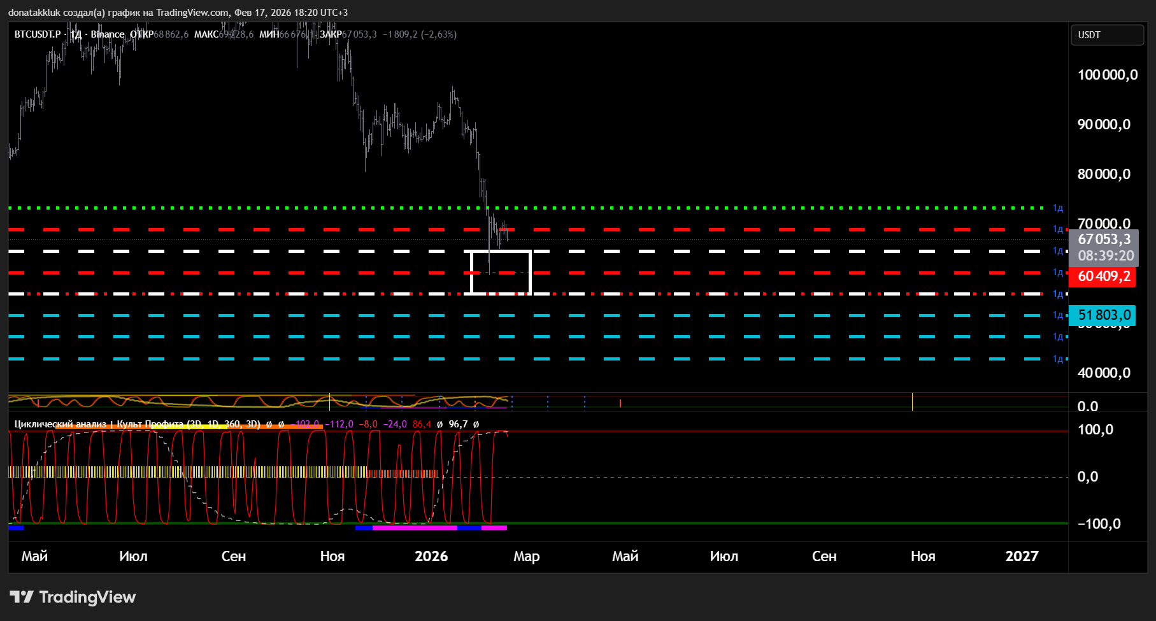Screen dimensions: 1156x621
Task: Click the Сен label left of Ноя 2025
Action: (233, 557)
